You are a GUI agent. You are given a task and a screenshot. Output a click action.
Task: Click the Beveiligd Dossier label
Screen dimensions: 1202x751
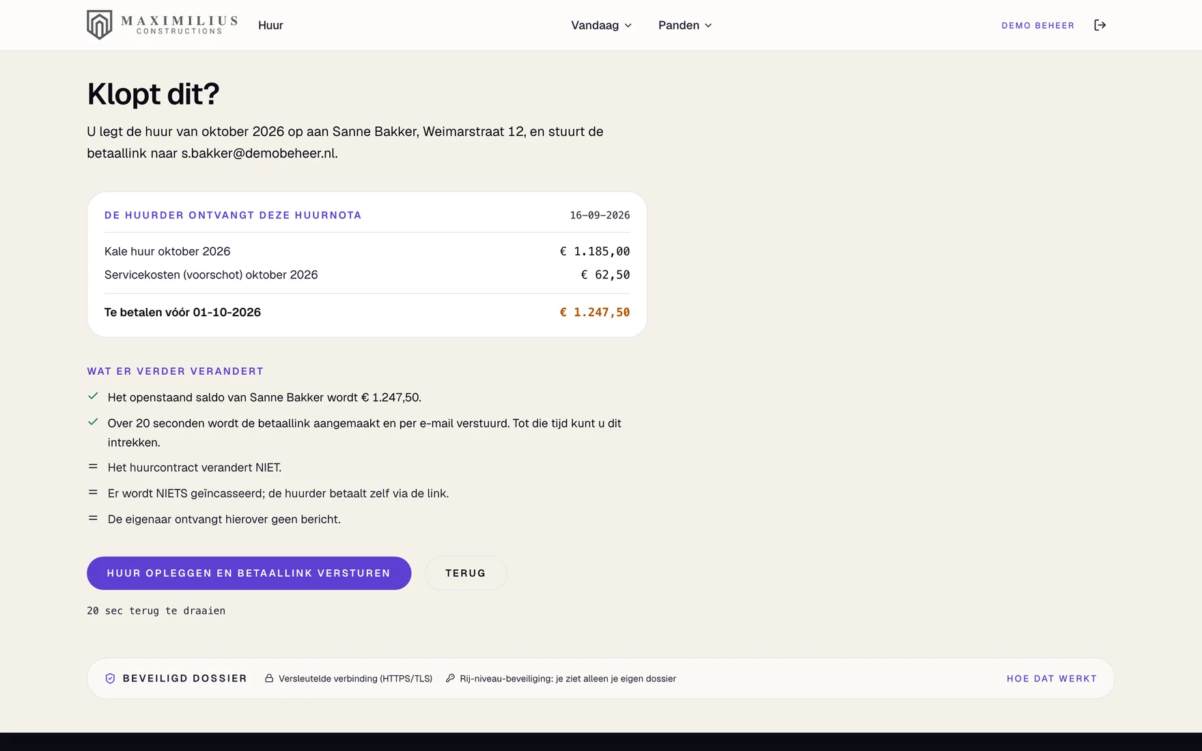185,679
